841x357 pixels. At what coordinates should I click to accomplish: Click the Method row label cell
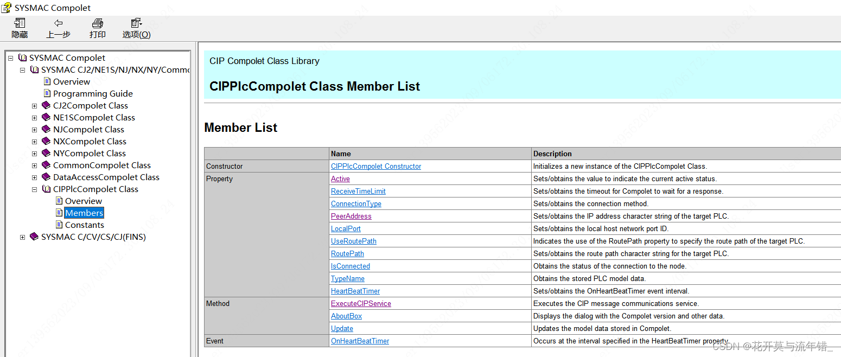tap(266, 316)
